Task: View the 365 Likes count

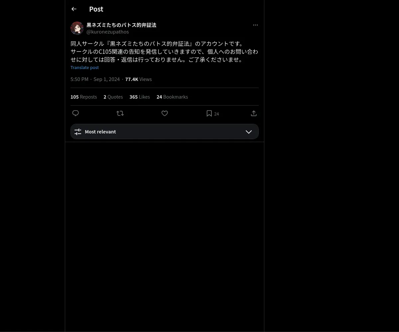Action: 140,97
